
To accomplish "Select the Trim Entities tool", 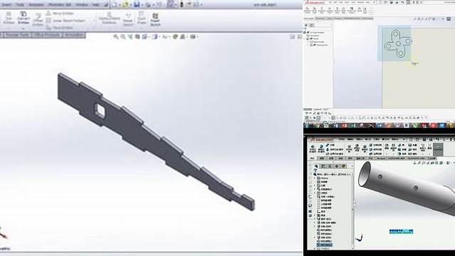I will click(9, 18).
